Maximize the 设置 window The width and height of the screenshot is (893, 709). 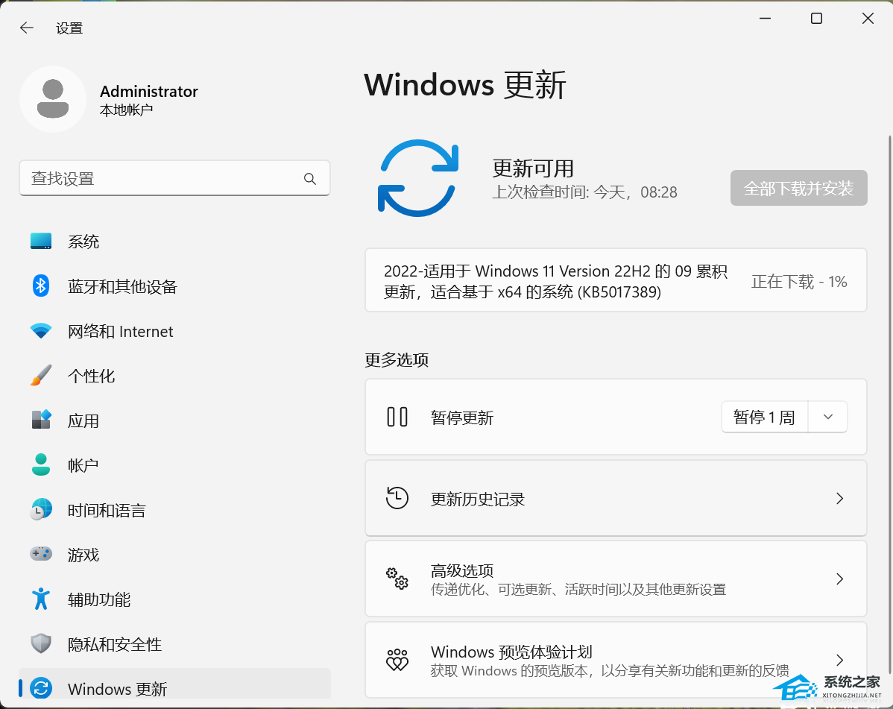816,18
